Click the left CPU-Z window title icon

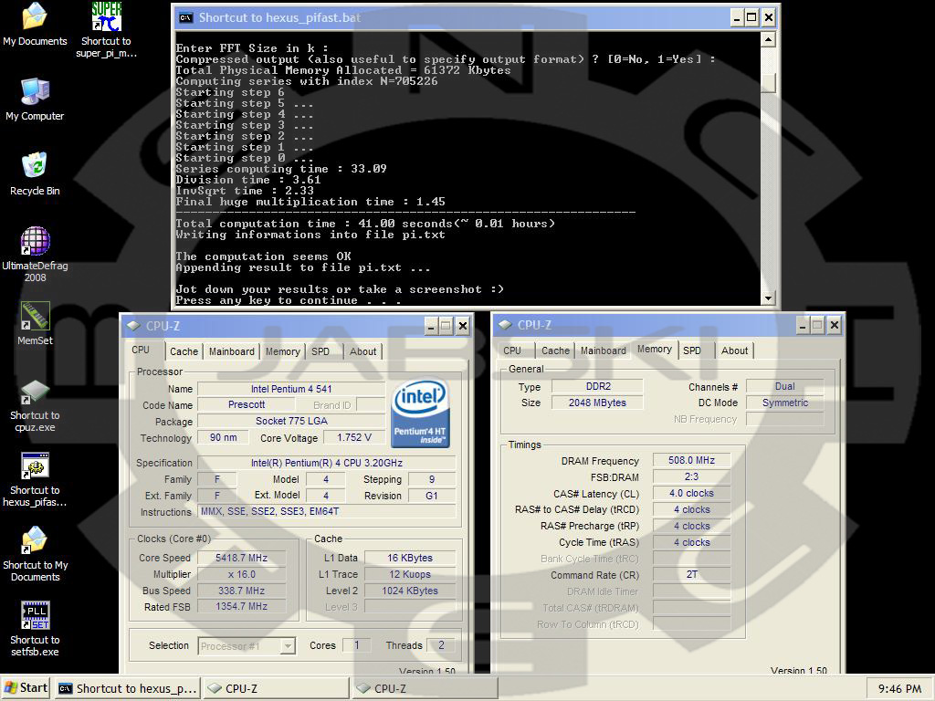[133, 326]
